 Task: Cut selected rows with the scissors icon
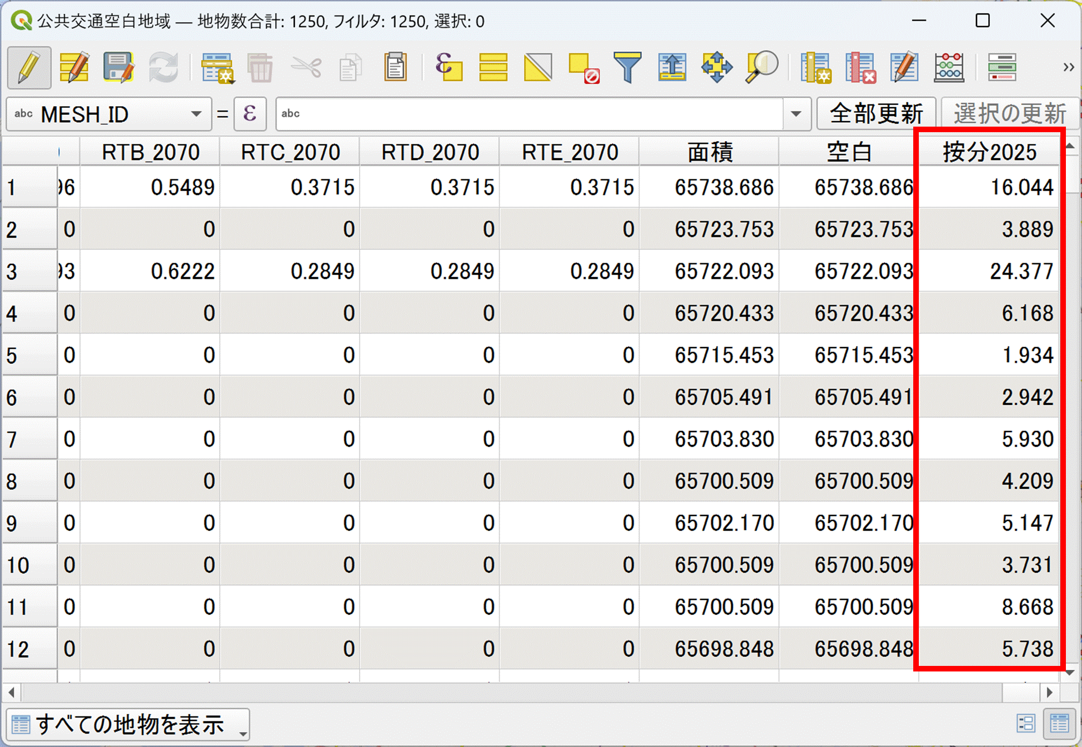(x=306, y=68)
